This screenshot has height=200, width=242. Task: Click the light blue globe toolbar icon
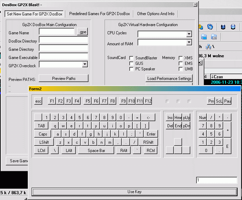click(x=233, y=27)
